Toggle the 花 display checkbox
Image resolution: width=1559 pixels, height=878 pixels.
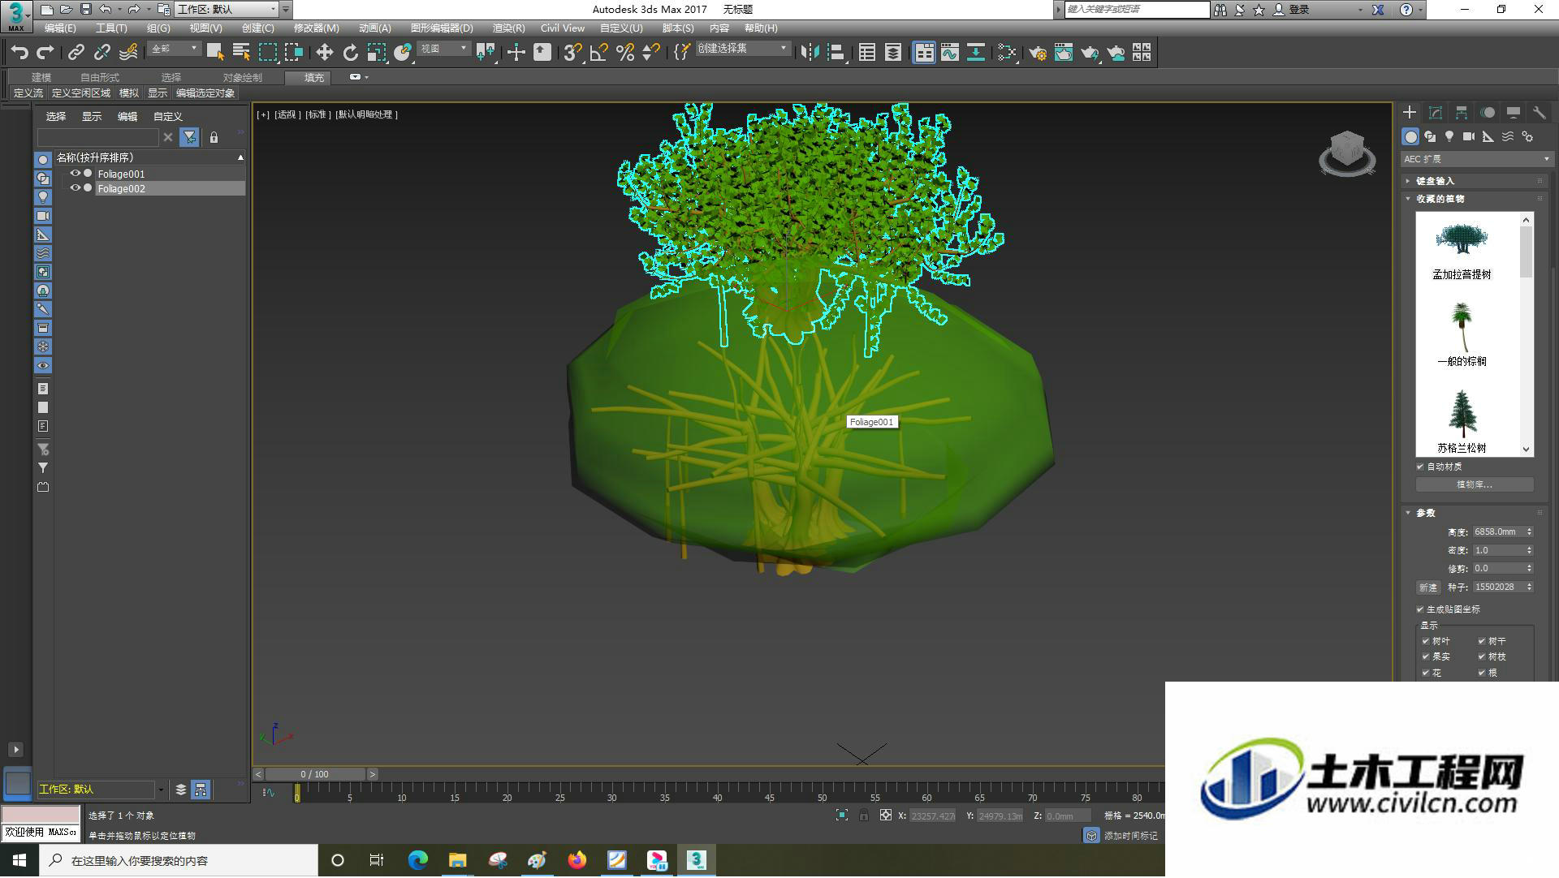click(1426, 673)
